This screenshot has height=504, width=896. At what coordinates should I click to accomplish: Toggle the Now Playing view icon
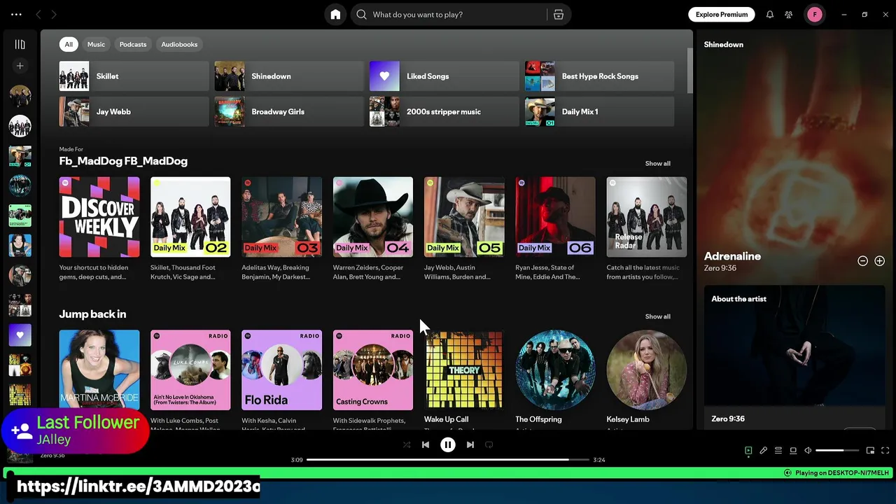click(748, 451)
